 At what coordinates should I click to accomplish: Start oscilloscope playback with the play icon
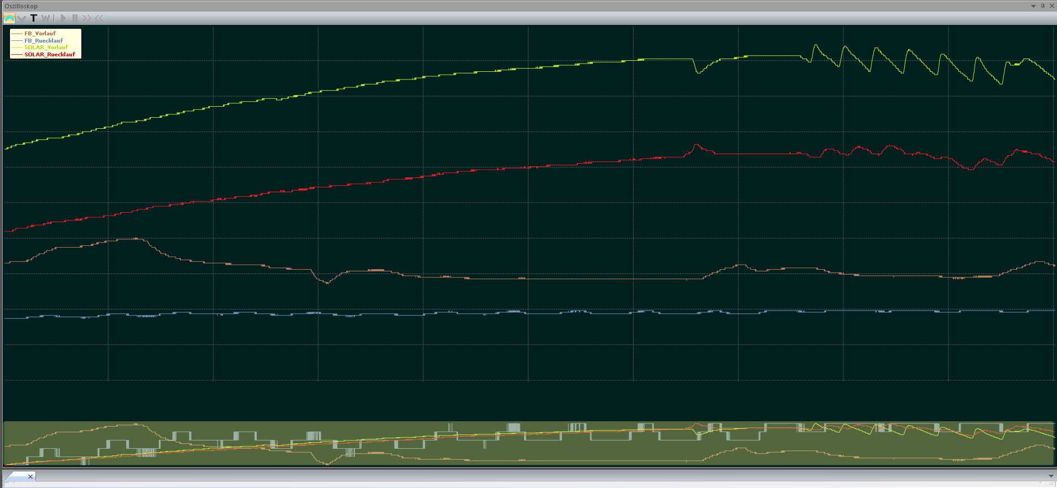[x=63, y=18]
